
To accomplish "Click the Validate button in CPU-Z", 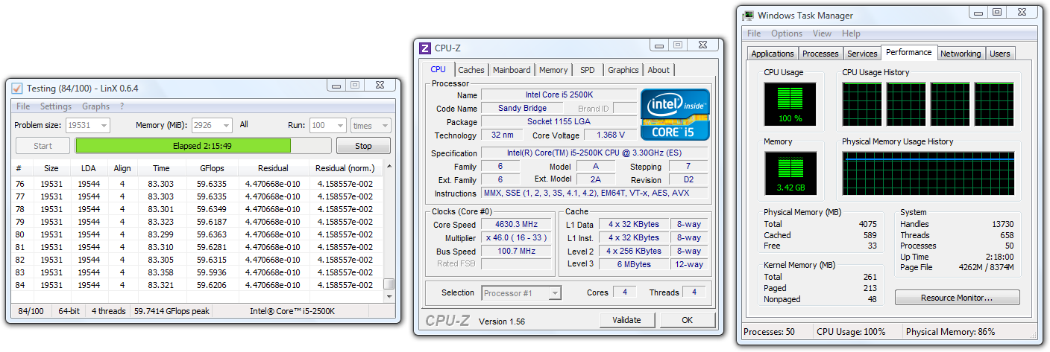I will coord(626,320).
